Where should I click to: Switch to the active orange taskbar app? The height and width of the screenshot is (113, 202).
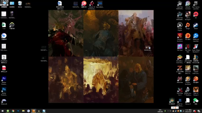(x=34, y=111)
